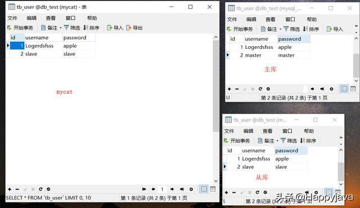This screenshot has height=208, width=360.
Task: Click the stop icon in mycat window footer
Action: pyautogui.click(x=48, y=189)
